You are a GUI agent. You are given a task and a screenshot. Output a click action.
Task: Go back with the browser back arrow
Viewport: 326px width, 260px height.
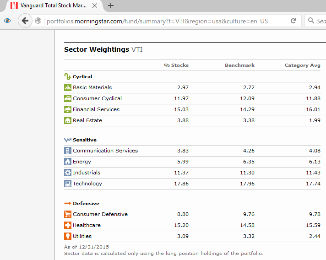point(25,21)
